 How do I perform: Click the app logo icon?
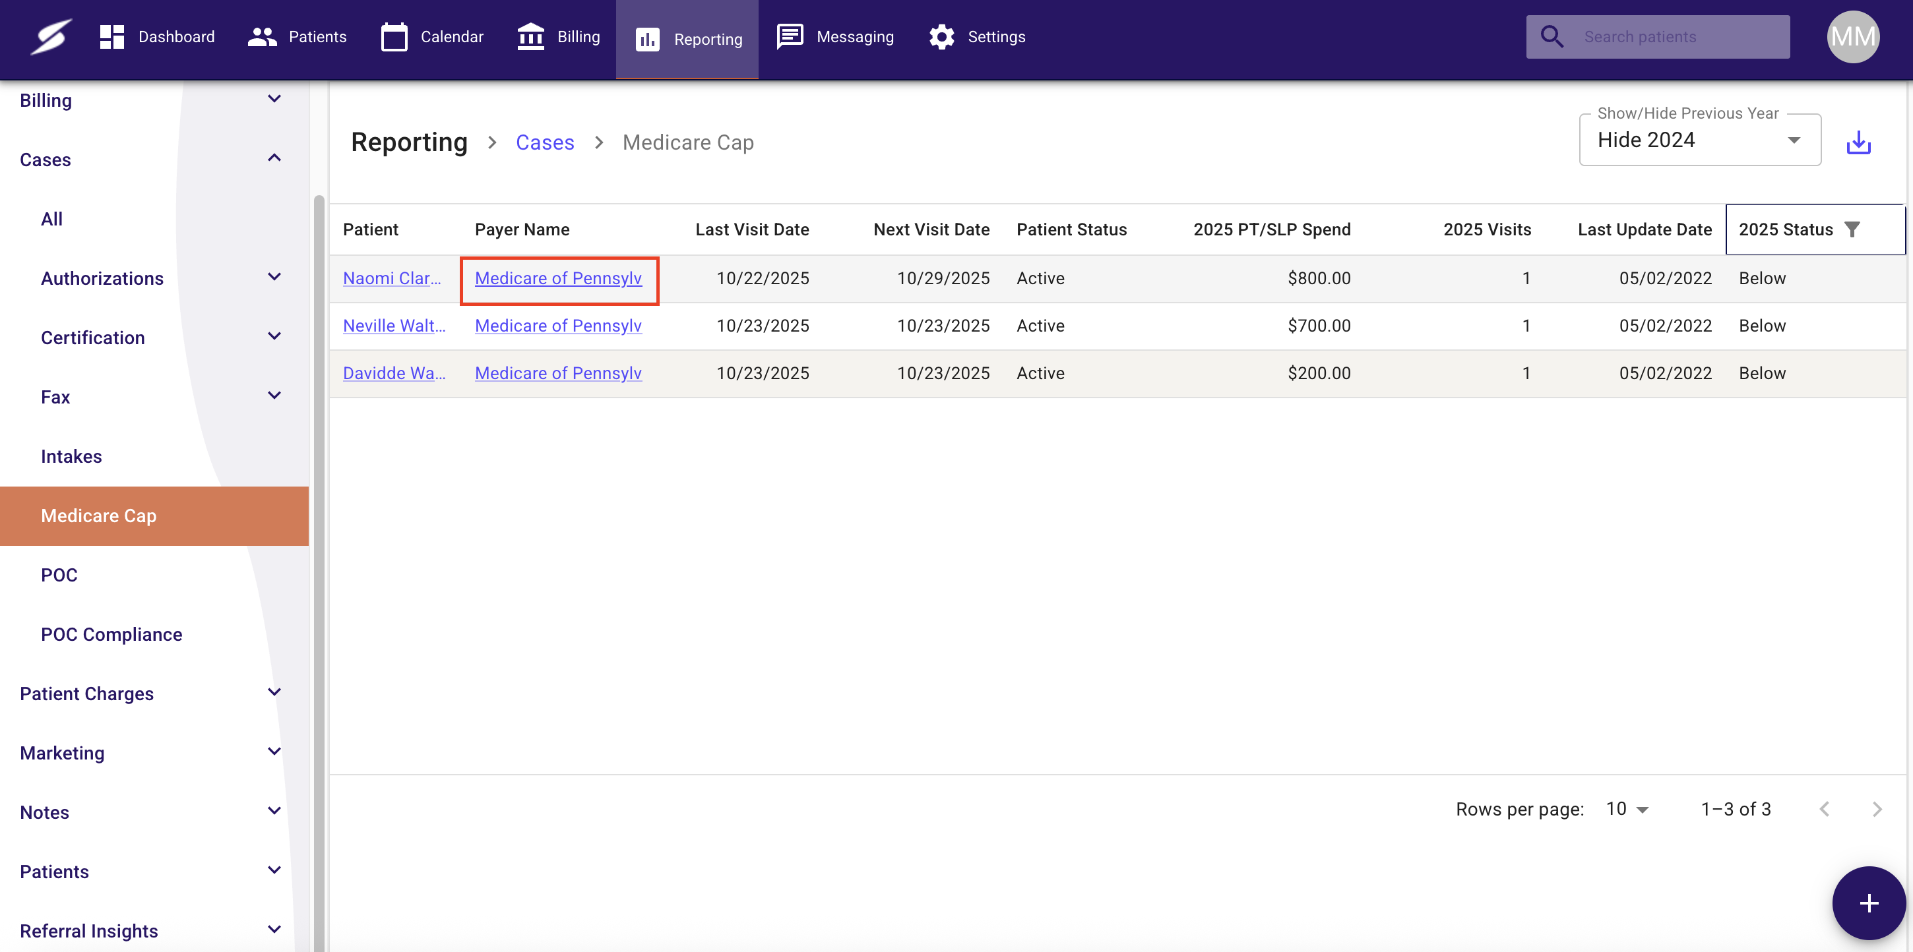pyautogui.click(x=51, y=36)
